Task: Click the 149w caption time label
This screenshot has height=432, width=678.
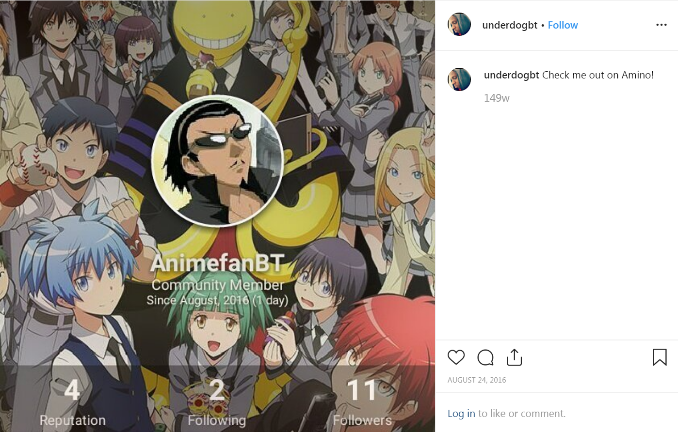Action: (x=497, y=98)
